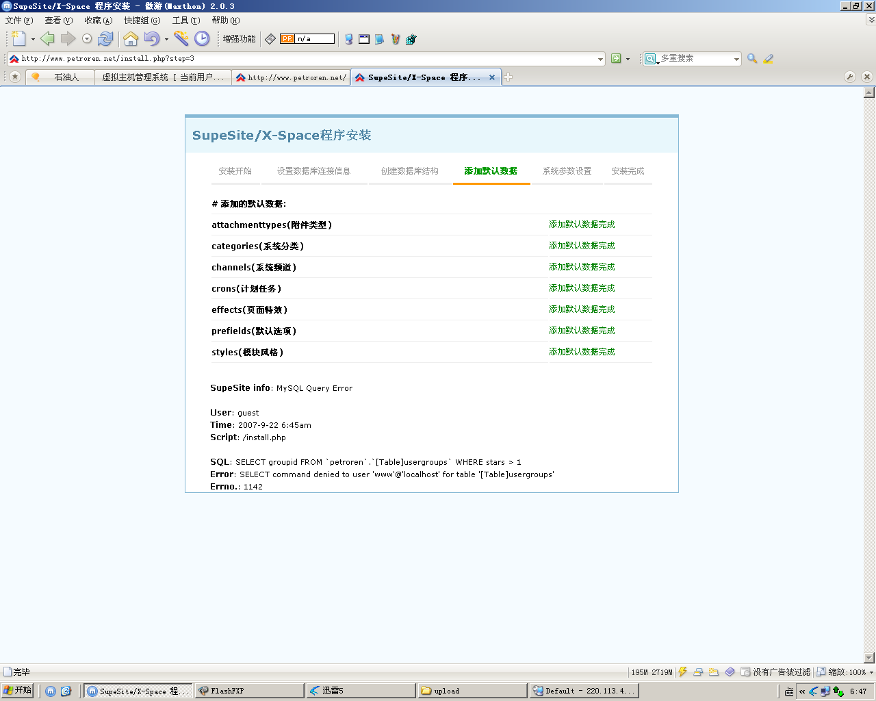Click the blue purple layers status icon
Viewport: 876px width, 701px height.
pyautogui.click(x=730, y=672)
